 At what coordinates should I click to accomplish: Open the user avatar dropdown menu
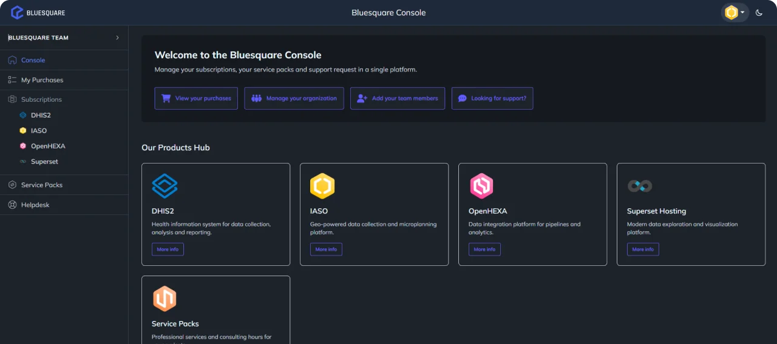point(735,13)
